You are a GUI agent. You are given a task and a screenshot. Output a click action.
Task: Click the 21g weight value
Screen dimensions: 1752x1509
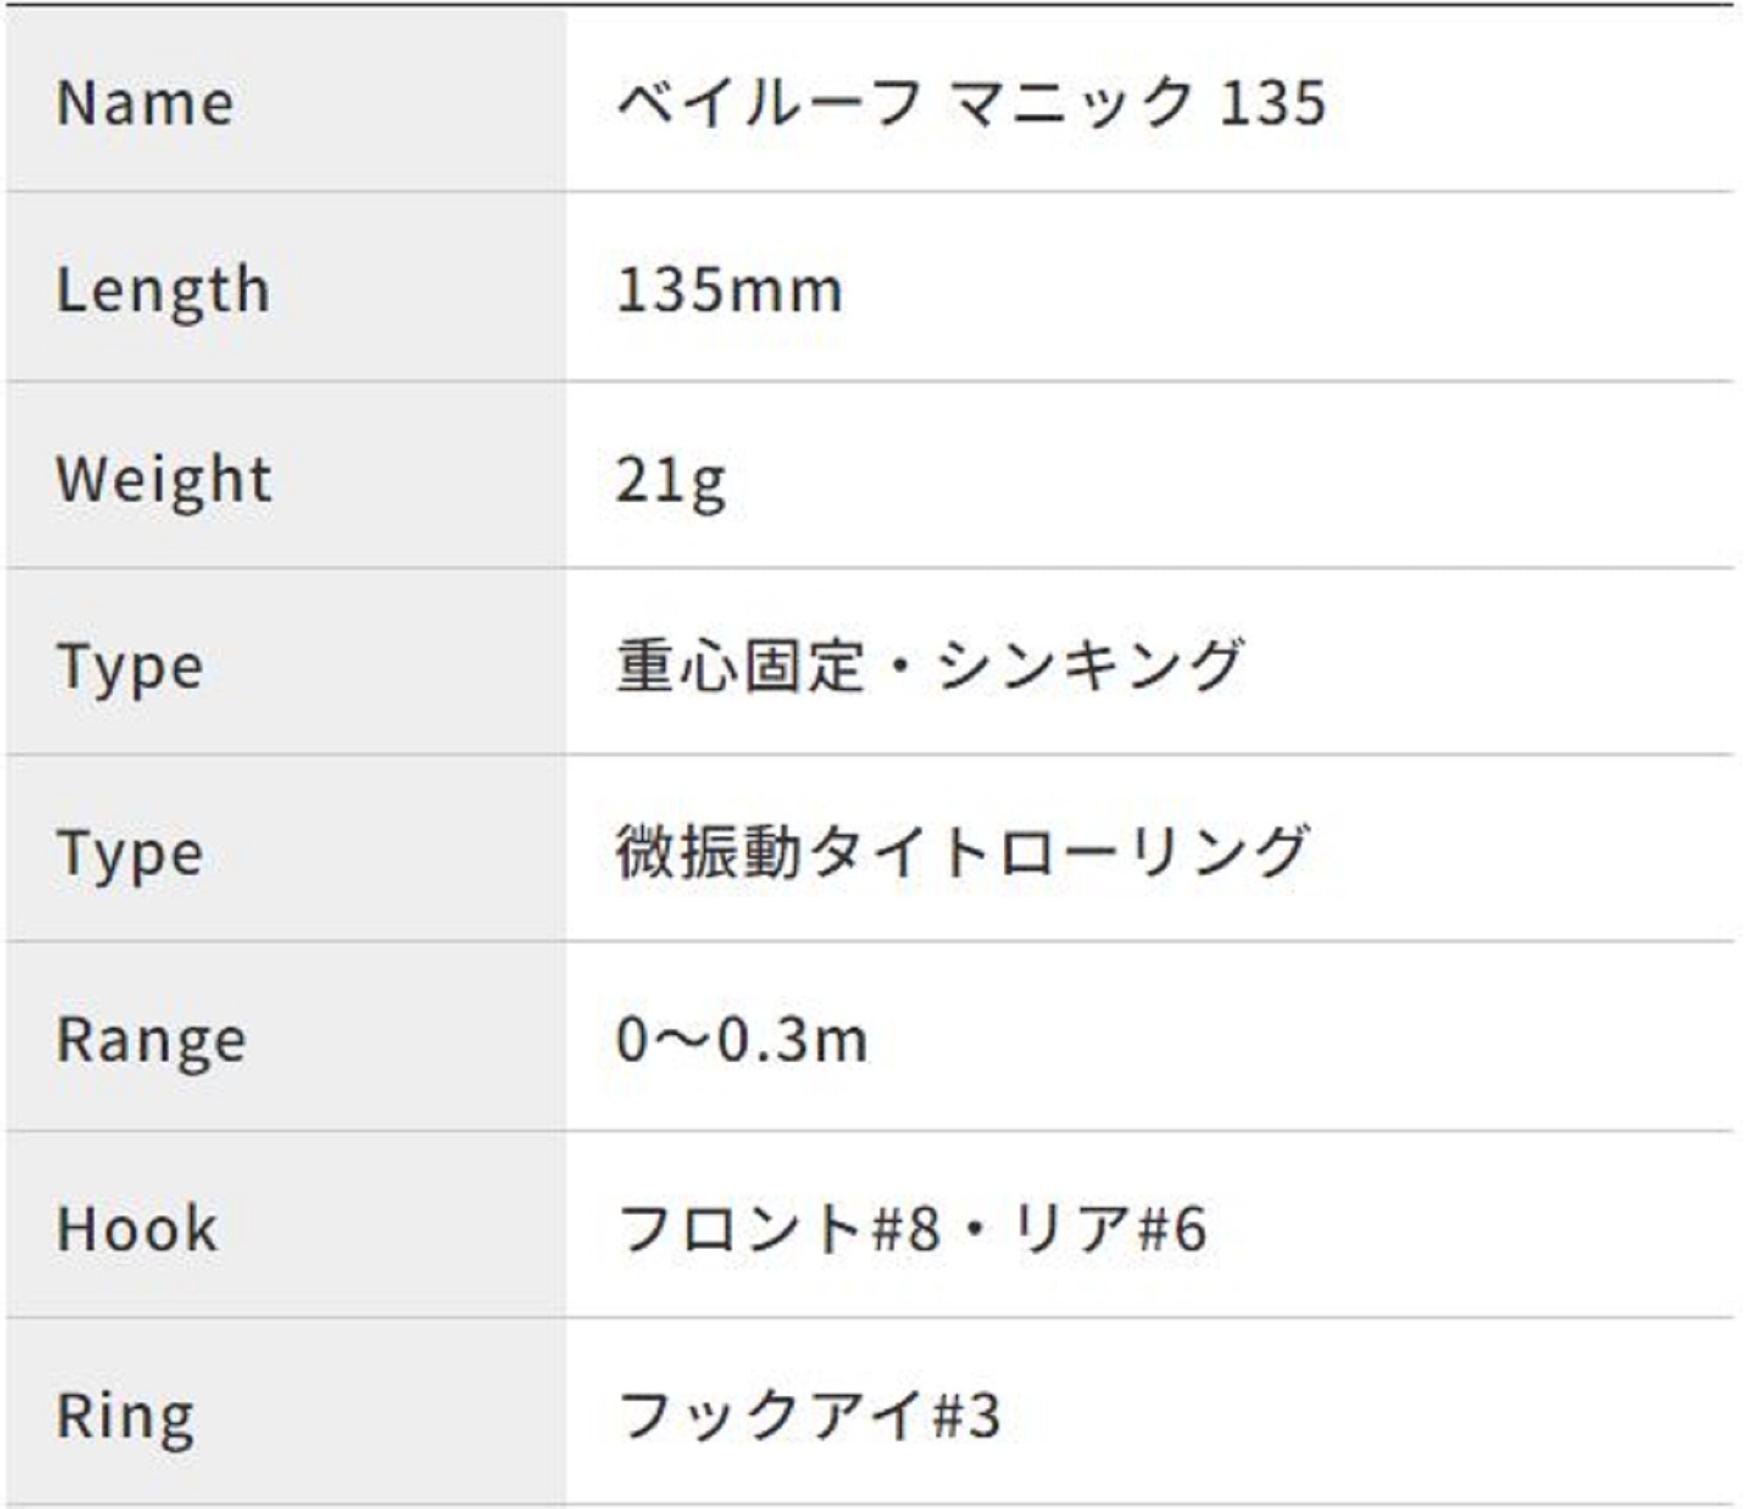pos(671,481)
